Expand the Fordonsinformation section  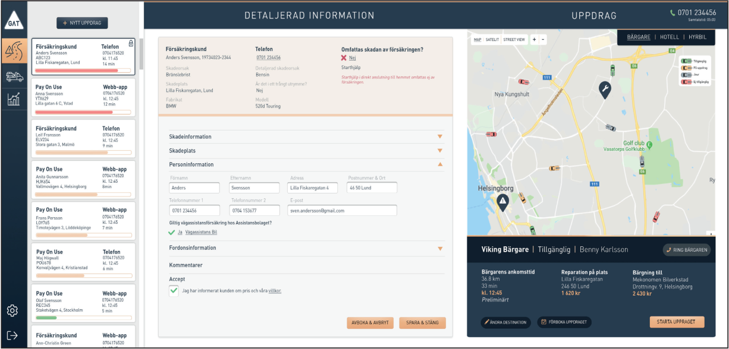coord(306,248)
